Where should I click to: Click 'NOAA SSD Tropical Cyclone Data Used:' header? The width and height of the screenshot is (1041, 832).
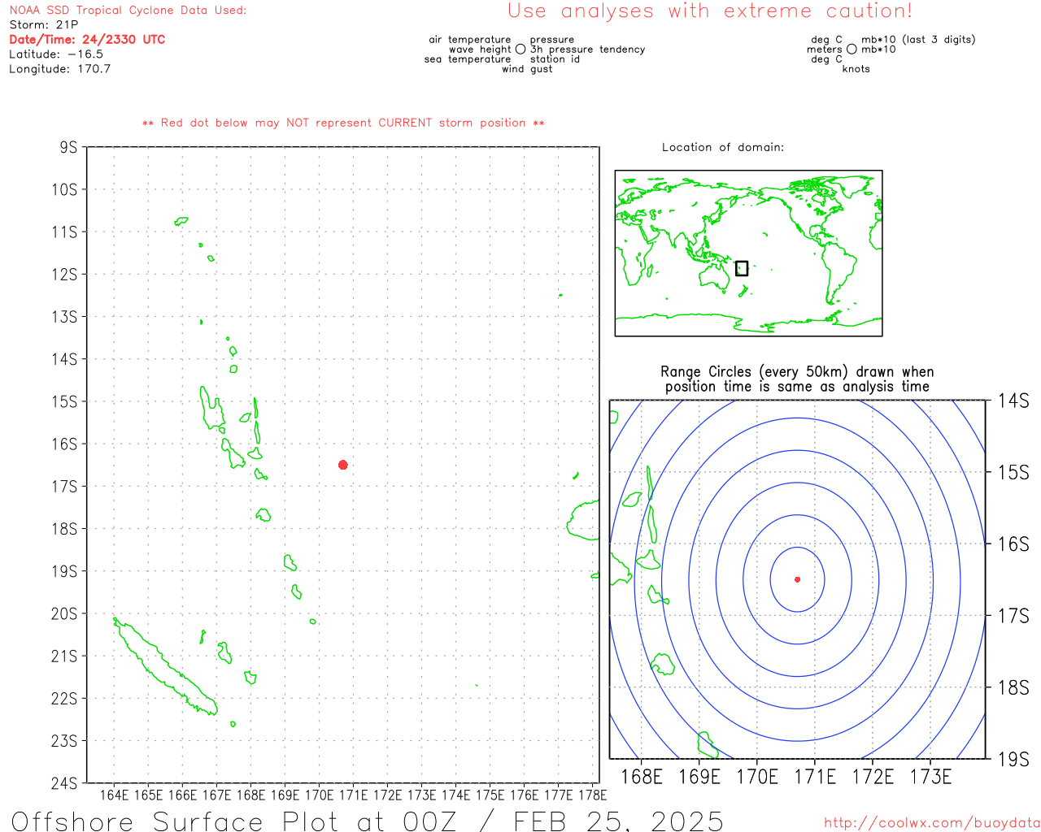coord(128,11)
